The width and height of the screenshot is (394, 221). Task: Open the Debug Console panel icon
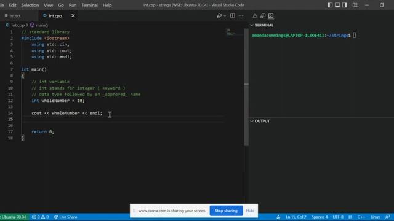(263, 15)
